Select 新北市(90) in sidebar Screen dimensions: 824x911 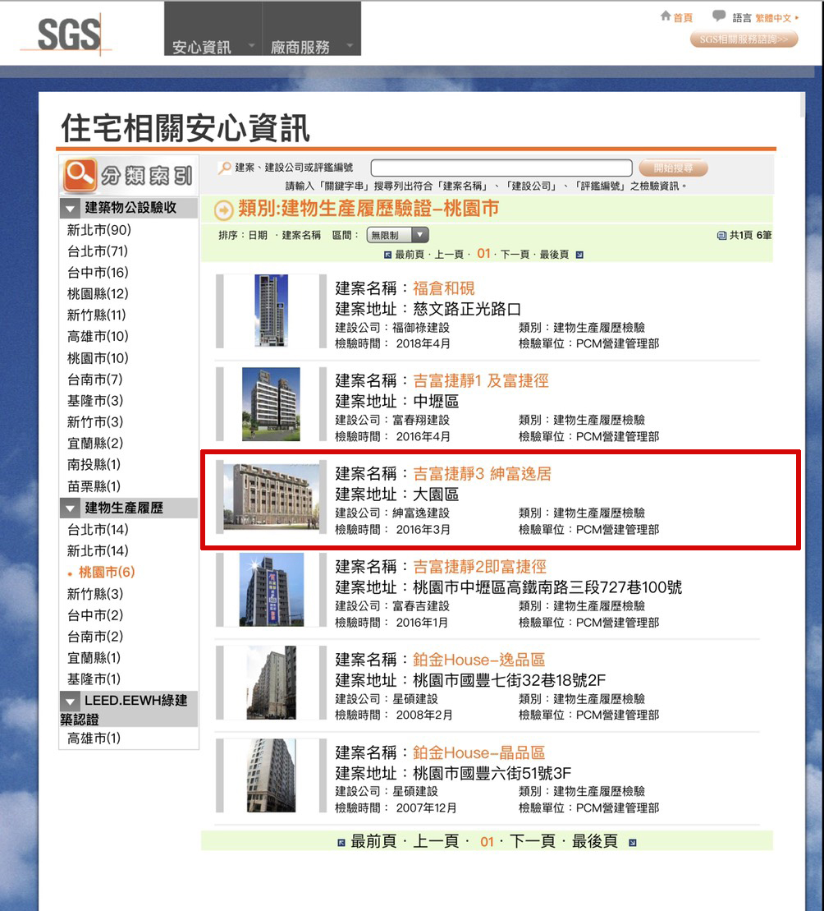(99, 230)
